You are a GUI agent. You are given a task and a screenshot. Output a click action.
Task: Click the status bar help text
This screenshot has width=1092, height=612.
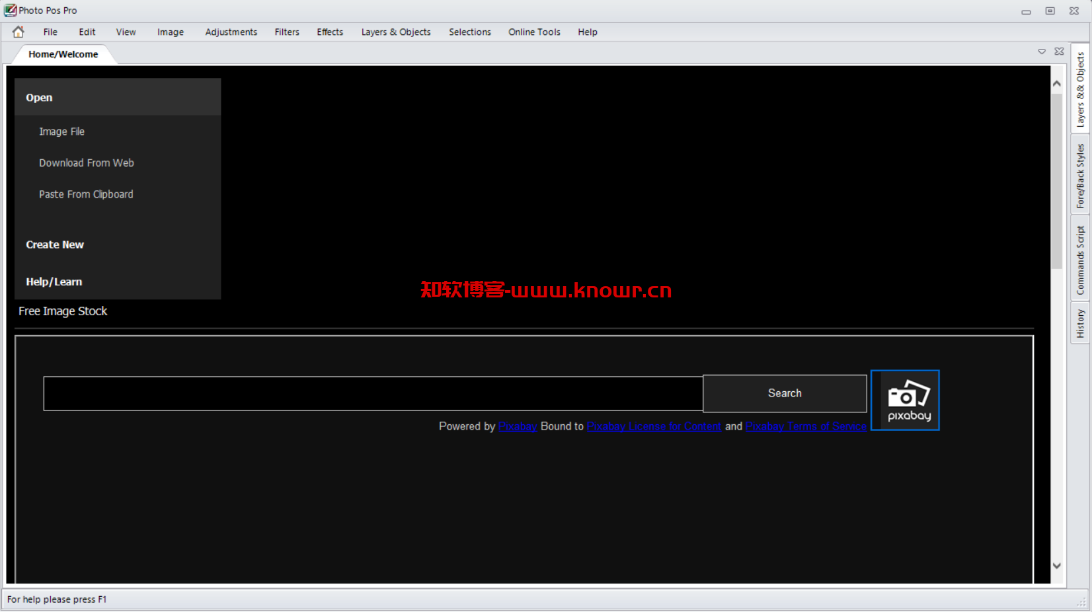click(57, 599)
